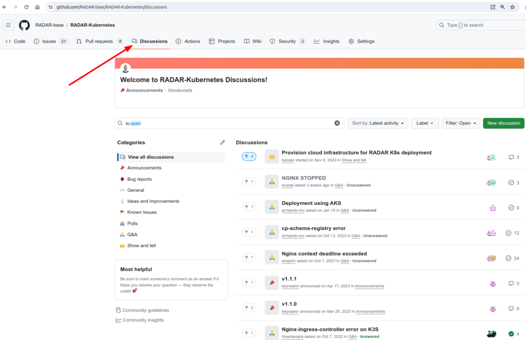The width and height of the screenshot is (526, 340).
Task: Upvote the v1.1.0 announcement
Action: (249, 308)
